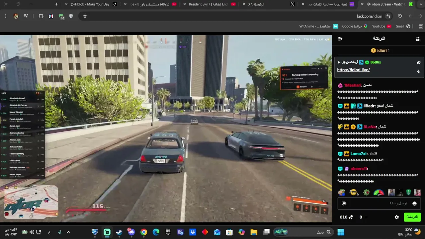
Task: Open the Gmail bookmark
Action: pos(402,26)
